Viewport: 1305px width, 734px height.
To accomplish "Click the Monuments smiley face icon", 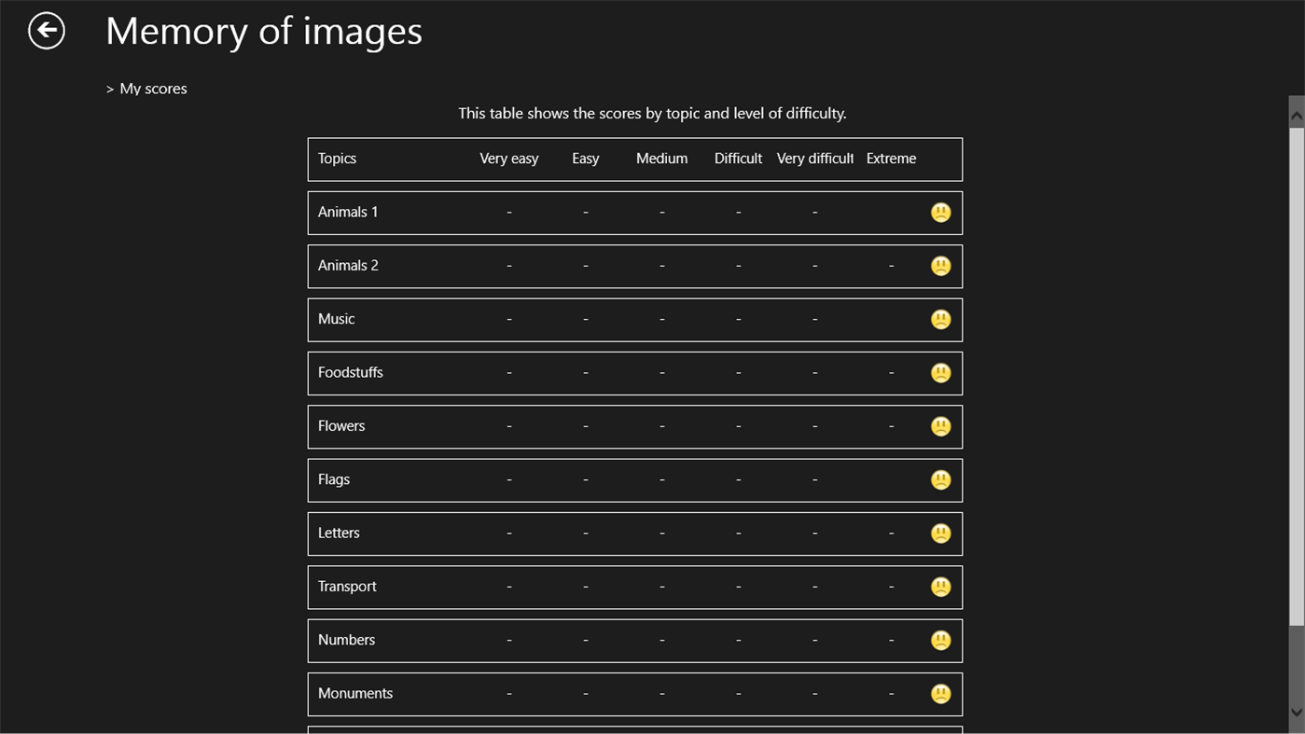I will 940,693.
